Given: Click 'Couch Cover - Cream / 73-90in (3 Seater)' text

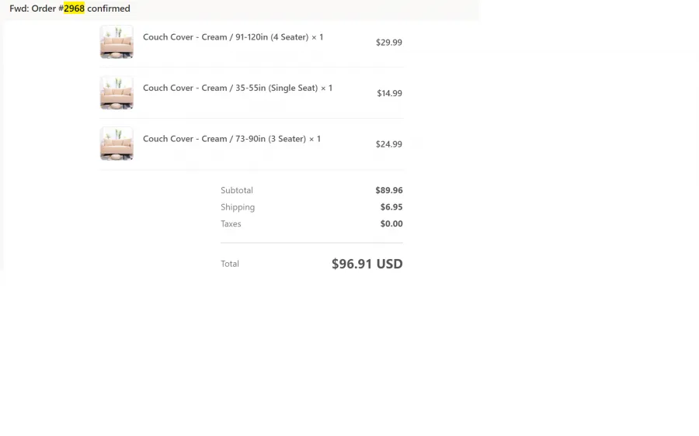Looking at the screenshot, I should tap(224, 139).
